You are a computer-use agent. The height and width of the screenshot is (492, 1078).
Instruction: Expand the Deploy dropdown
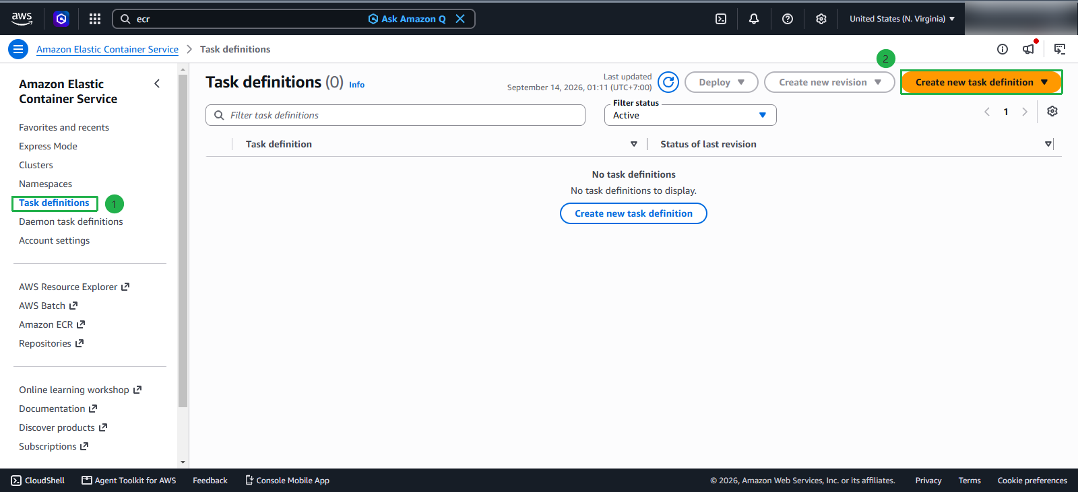tap(722, 82)
